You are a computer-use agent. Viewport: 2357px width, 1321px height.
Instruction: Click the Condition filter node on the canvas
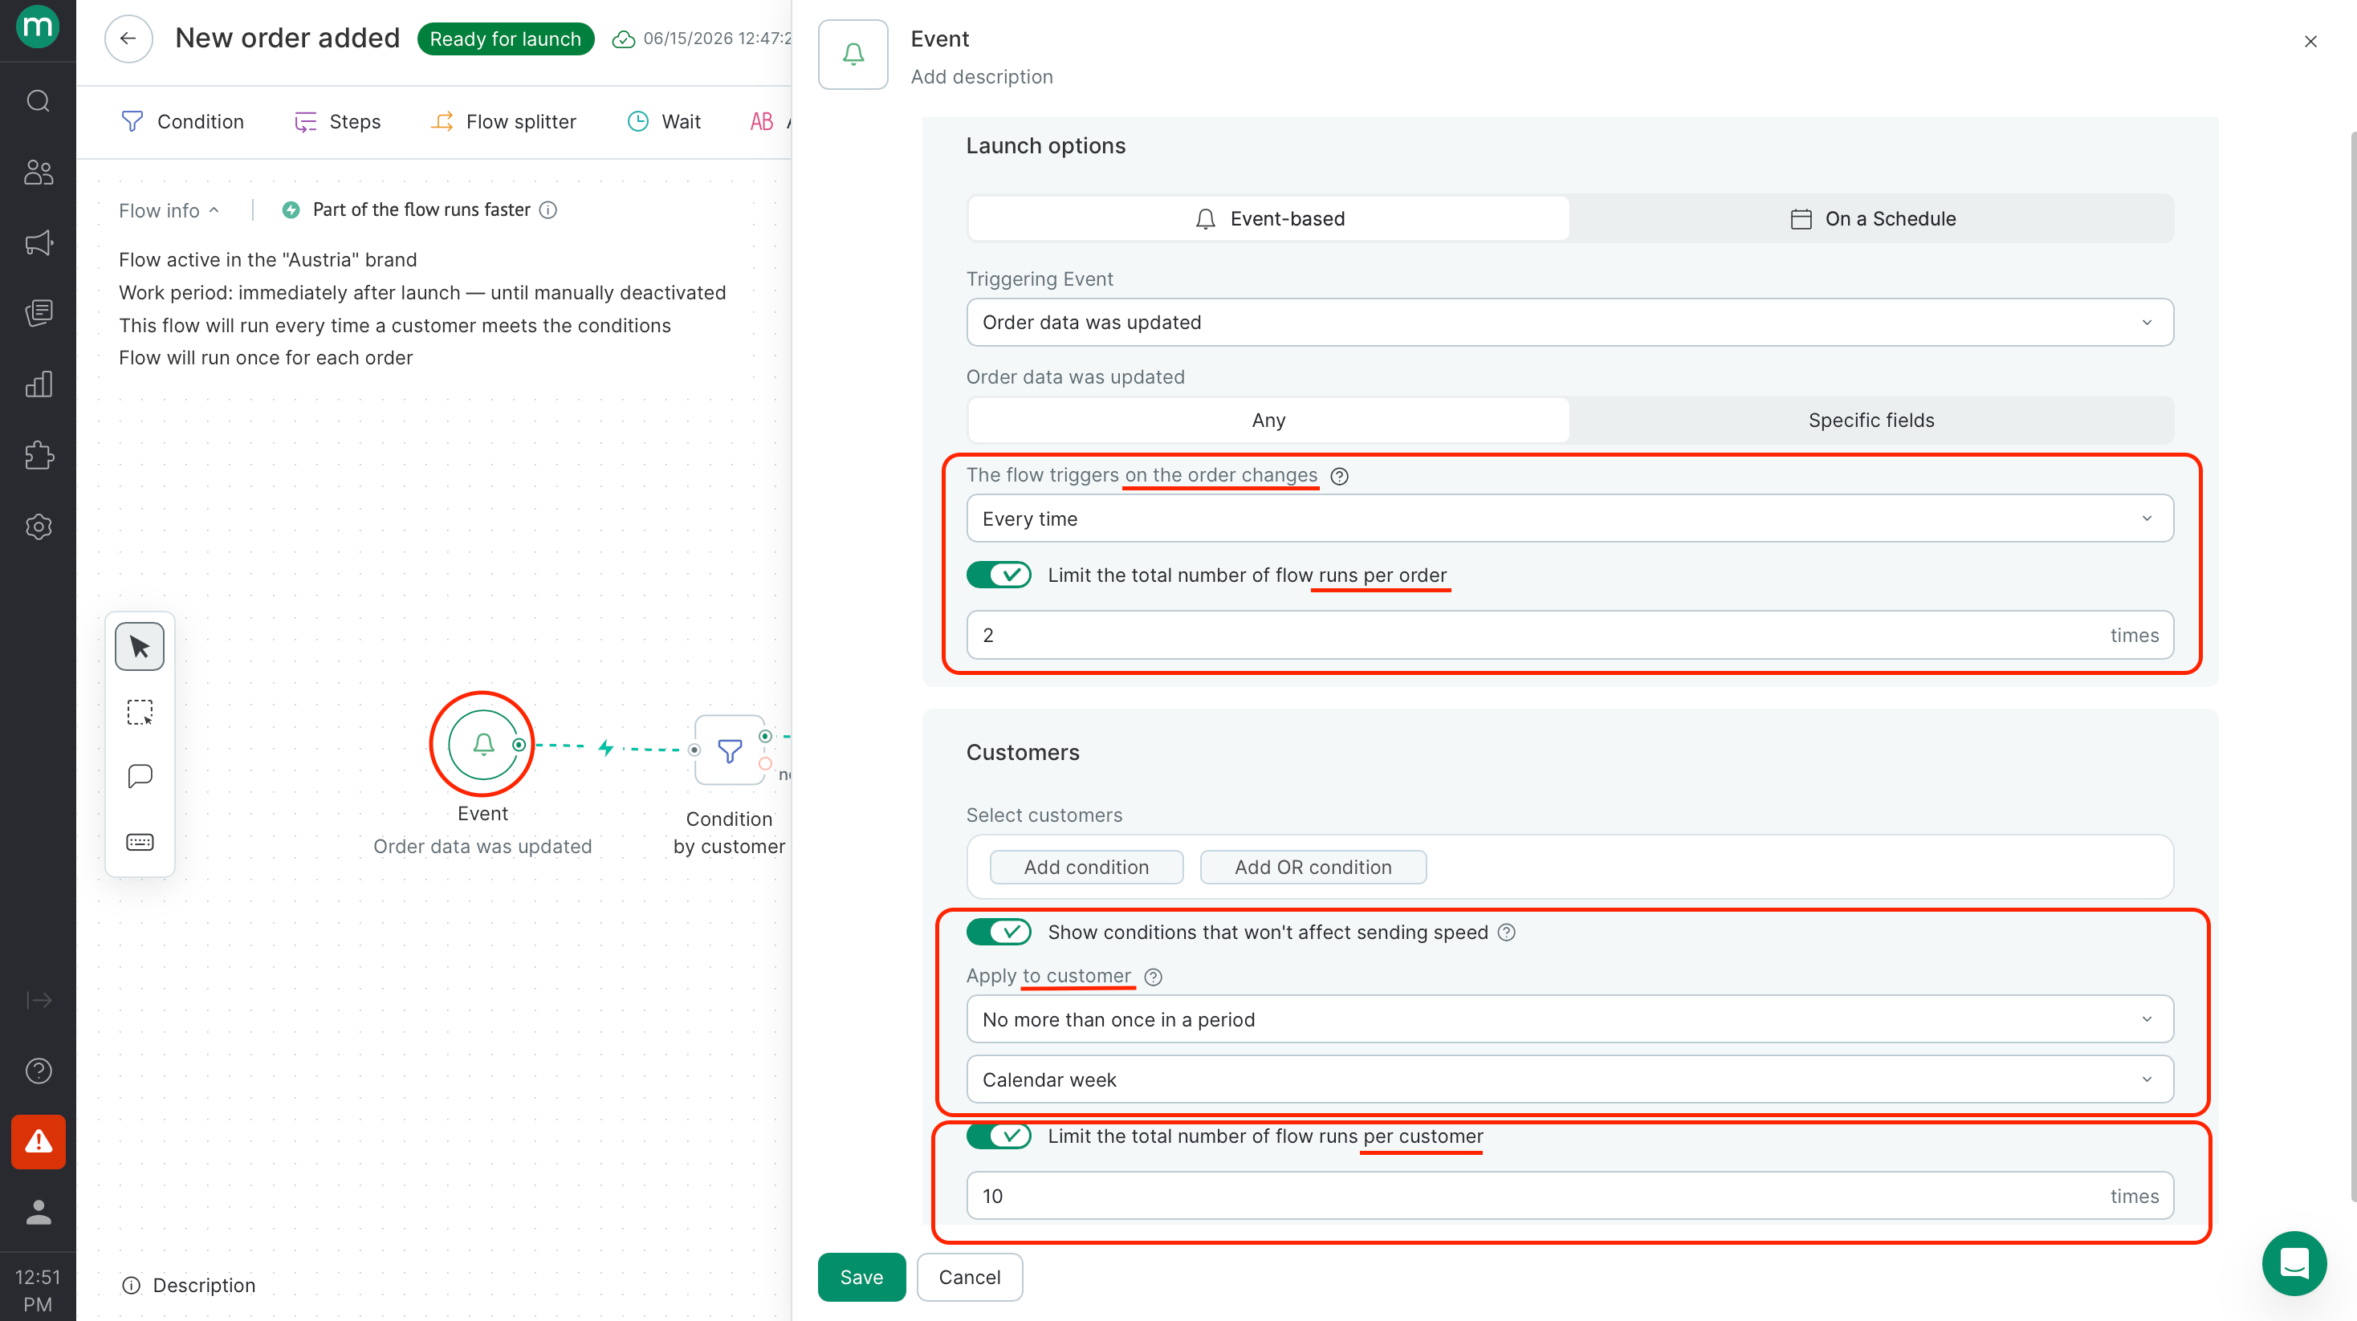pos(729,750)
